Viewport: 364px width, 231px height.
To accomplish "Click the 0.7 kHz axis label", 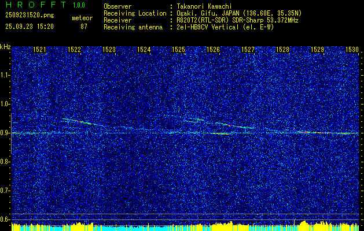I will click(5, 191).
